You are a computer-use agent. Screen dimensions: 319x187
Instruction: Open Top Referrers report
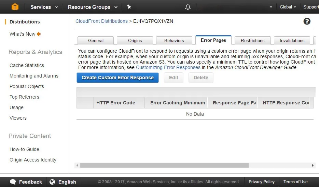(24, 97)
